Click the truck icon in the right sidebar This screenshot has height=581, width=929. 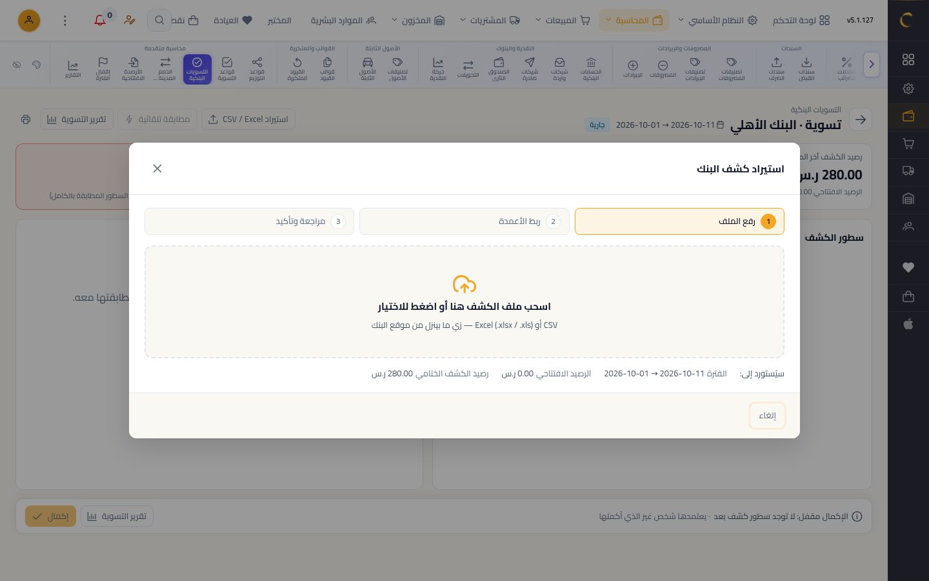pos(908,171)
